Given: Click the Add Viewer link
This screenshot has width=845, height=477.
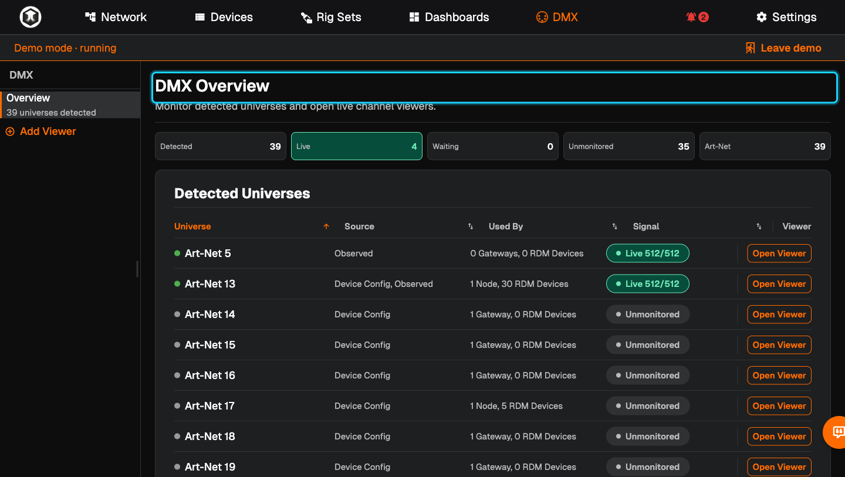Looking at the screenshot, I should coord(41,131).
